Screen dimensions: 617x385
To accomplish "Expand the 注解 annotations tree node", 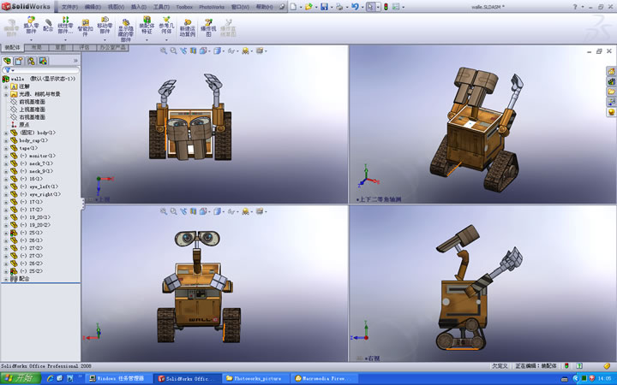I will 6,86.
